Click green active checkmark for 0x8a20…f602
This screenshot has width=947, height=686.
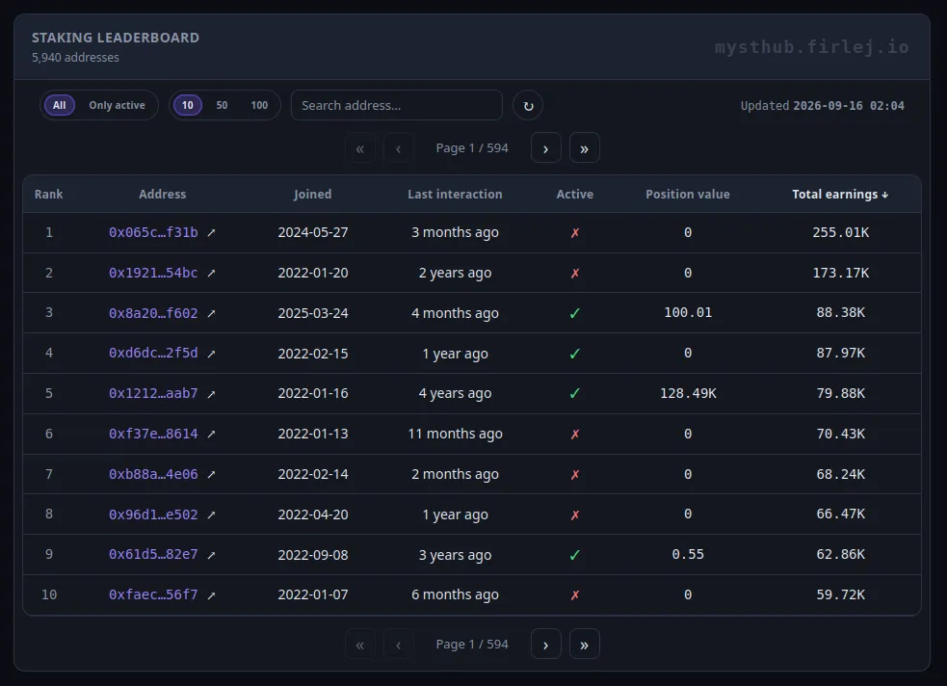[575, 313]
